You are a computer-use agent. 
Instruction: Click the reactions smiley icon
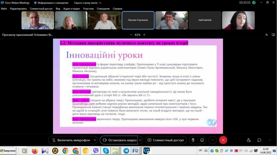tap(202, 140)
